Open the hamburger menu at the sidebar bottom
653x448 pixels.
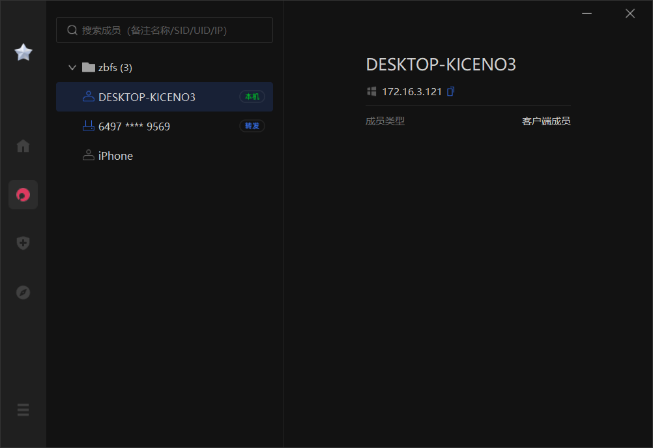[23, 410]
